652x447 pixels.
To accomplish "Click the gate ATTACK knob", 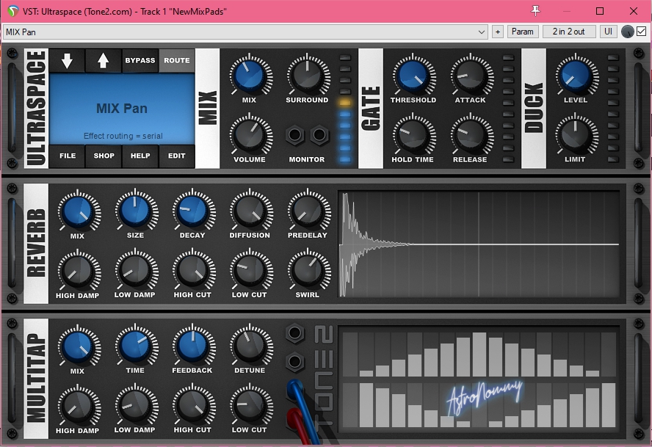I will pos(471,76).
